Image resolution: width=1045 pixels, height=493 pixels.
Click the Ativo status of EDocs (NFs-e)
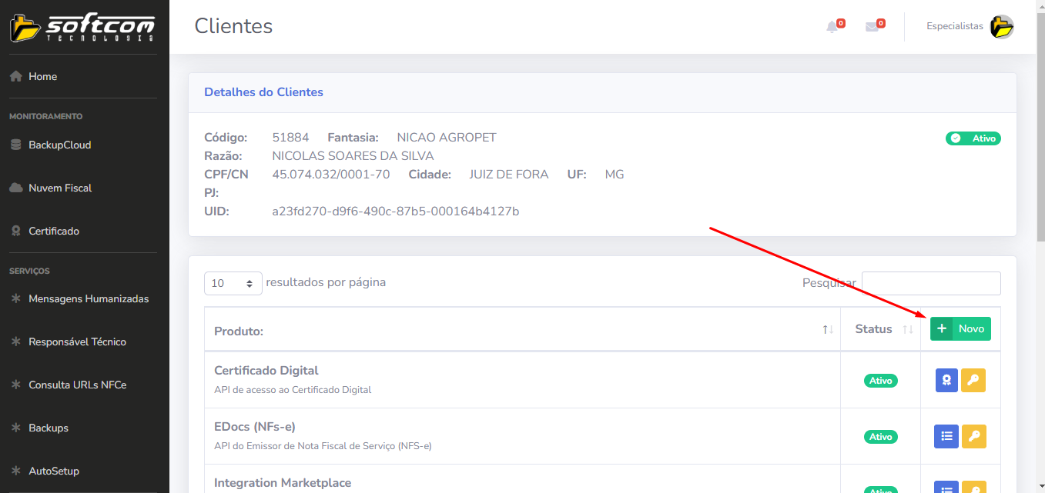click(880, 437)
